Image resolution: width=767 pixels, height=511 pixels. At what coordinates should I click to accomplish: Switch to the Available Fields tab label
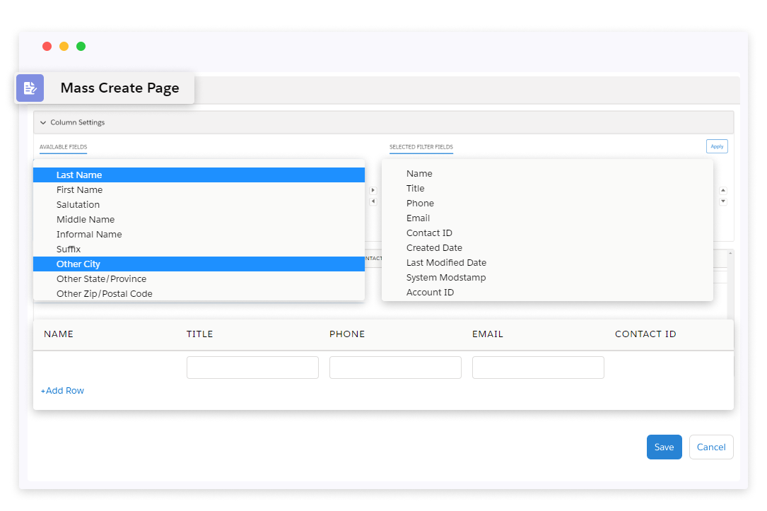(x=63, y=147)
